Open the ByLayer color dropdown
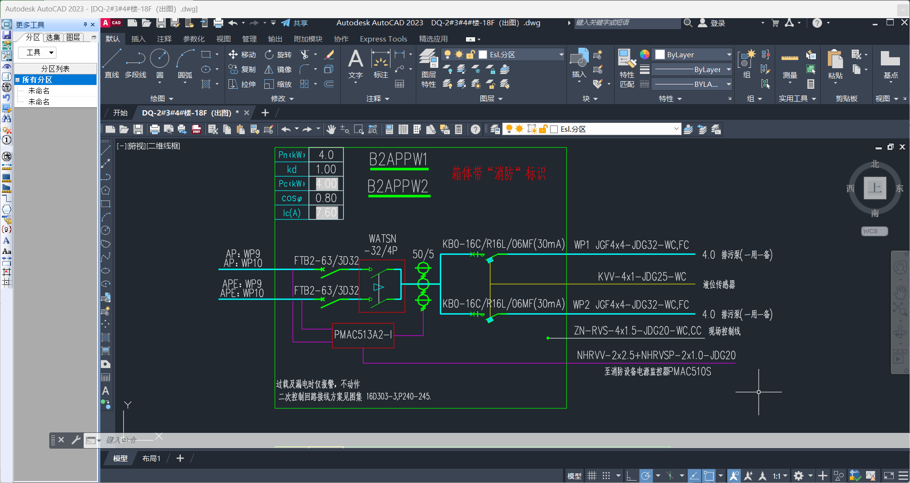 point(729,55)
